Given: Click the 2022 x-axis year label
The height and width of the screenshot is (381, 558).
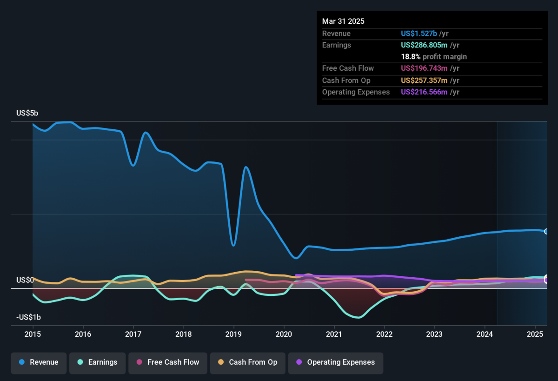Looking at the screenshot, I should [384, 334].
